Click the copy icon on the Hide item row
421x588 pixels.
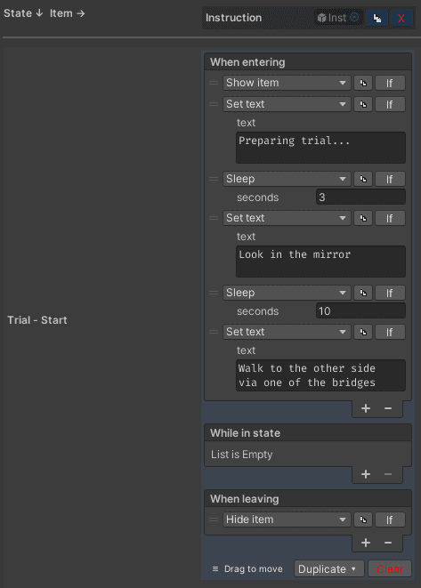coord(363,520)
